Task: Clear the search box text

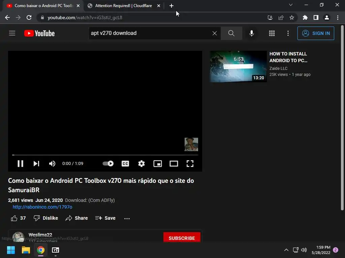Action: coord(215,33)
